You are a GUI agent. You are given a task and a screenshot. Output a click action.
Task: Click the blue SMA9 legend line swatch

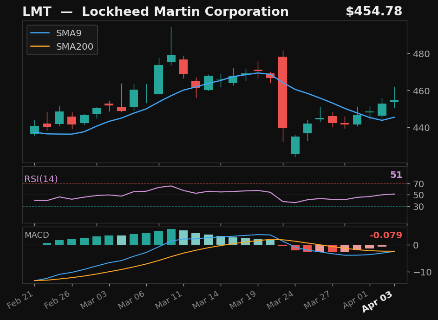40,33
